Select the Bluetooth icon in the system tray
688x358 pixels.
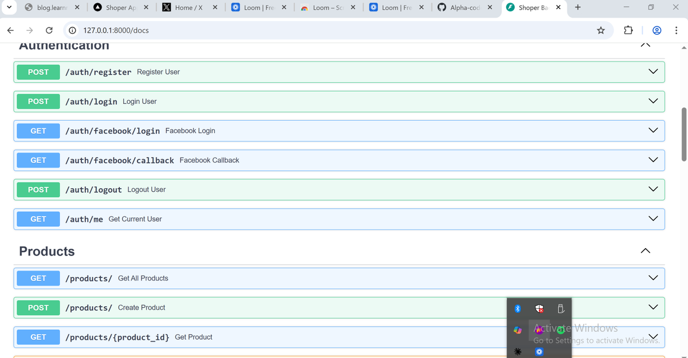pos(518,309)
